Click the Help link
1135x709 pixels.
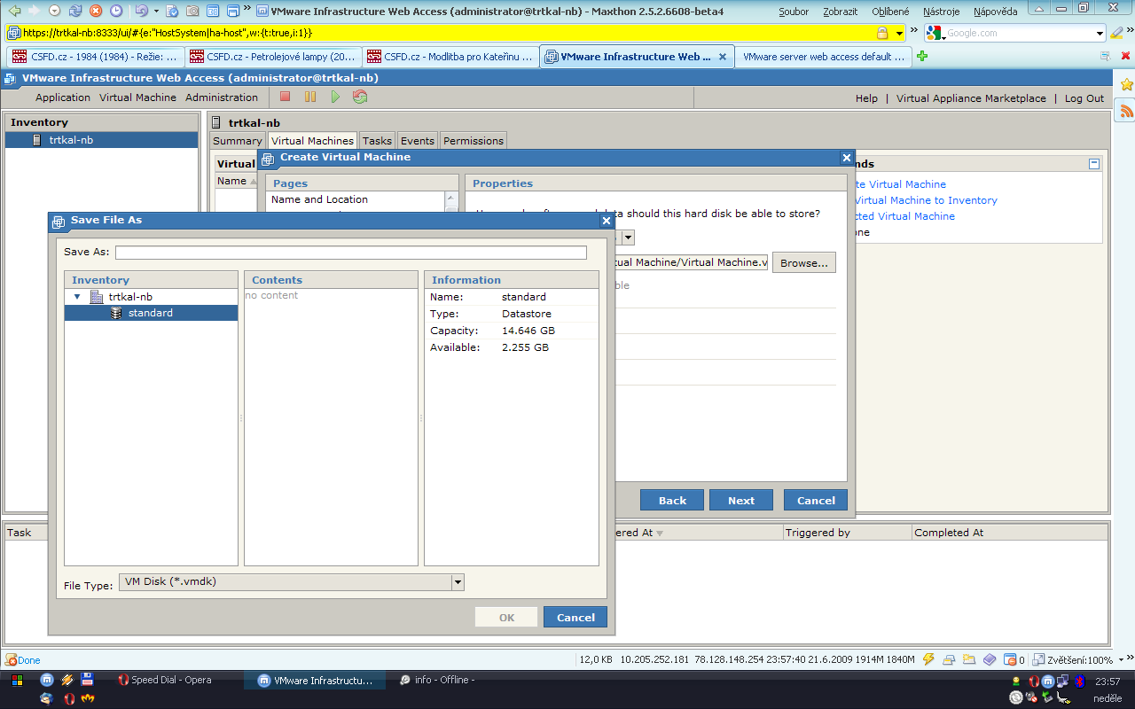click(866, 98)
